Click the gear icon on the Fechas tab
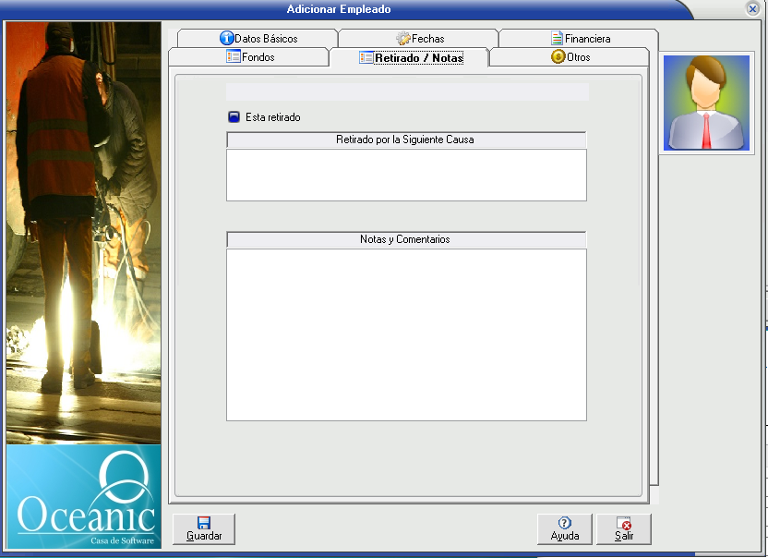Screen dimensions: 768x558 (x=403, y=39)
